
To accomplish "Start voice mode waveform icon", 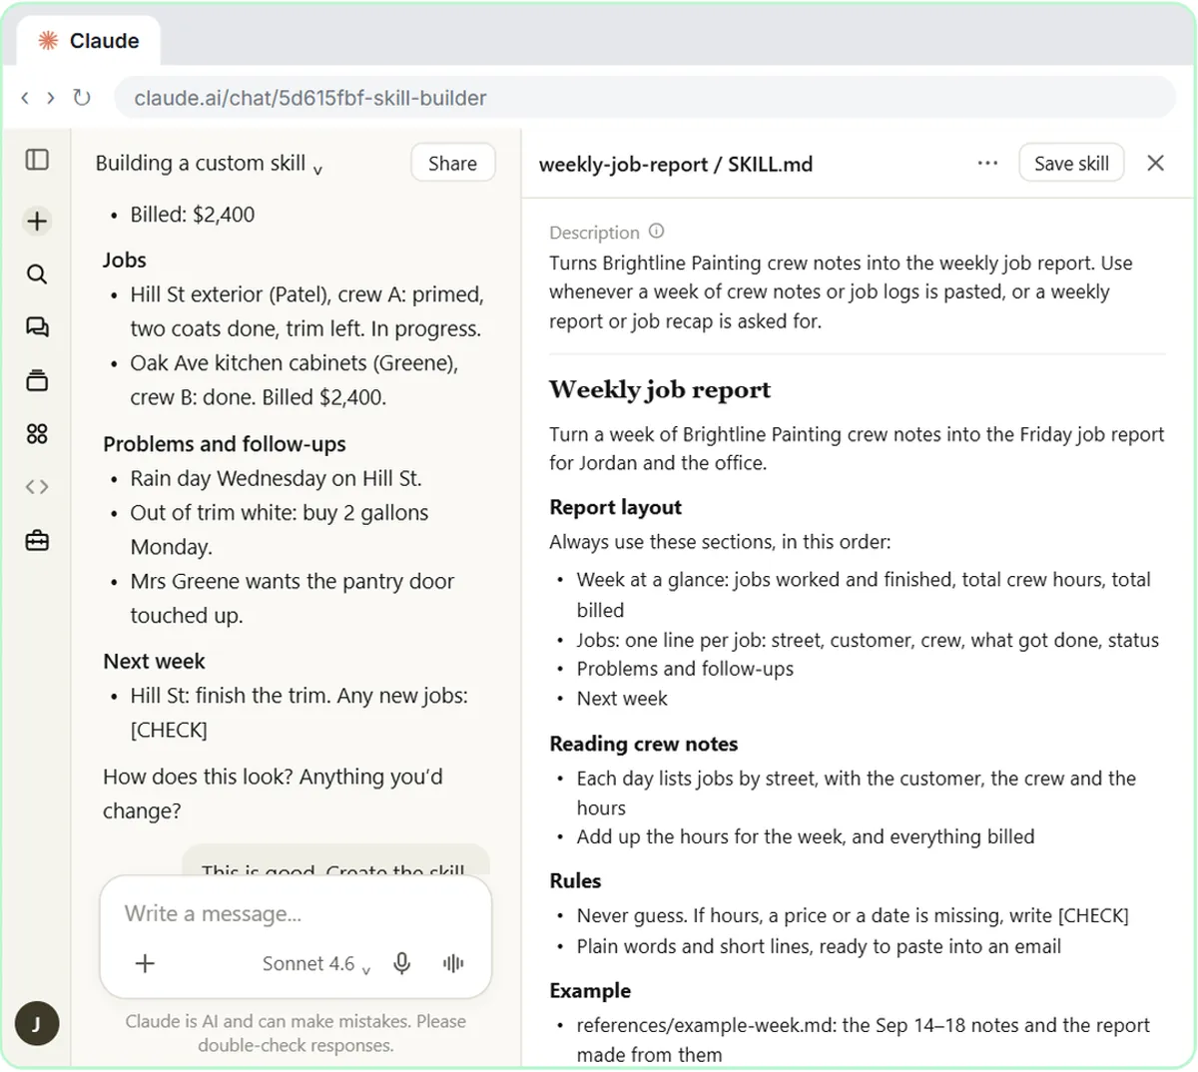I will tap(453, 963).
